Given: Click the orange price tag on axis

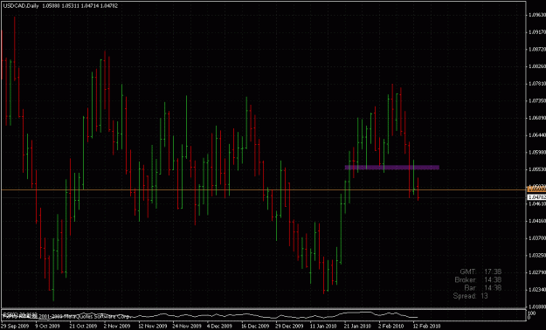Looking at the screenshot, I should tap(536, 189).
